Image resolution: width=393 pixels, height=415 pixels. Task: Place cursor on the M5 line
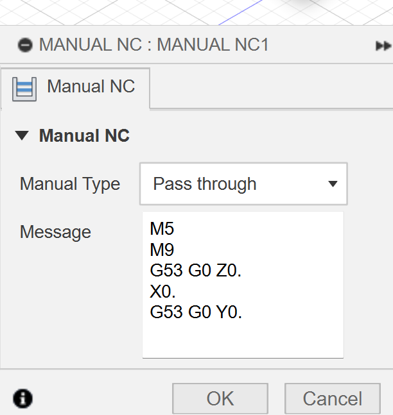(x=162, y=229)
